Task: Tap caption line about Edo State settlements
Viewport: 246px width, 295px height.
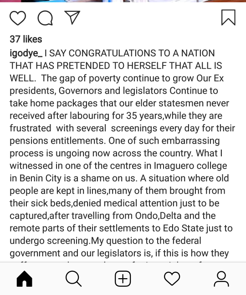Action: [x=121, y=228]
